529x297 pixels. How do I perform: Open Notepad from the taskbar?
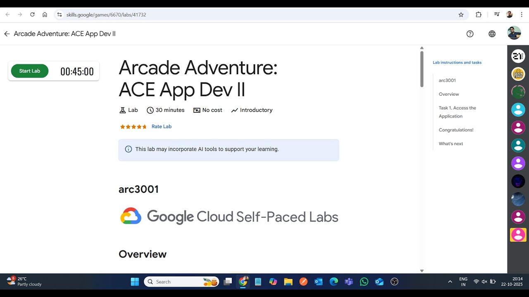point(258,282)
